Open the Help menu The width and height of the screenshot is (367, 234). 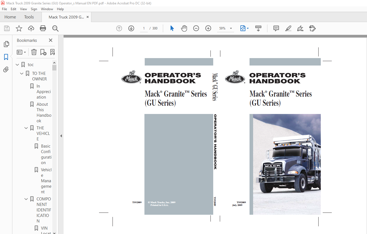60,9
